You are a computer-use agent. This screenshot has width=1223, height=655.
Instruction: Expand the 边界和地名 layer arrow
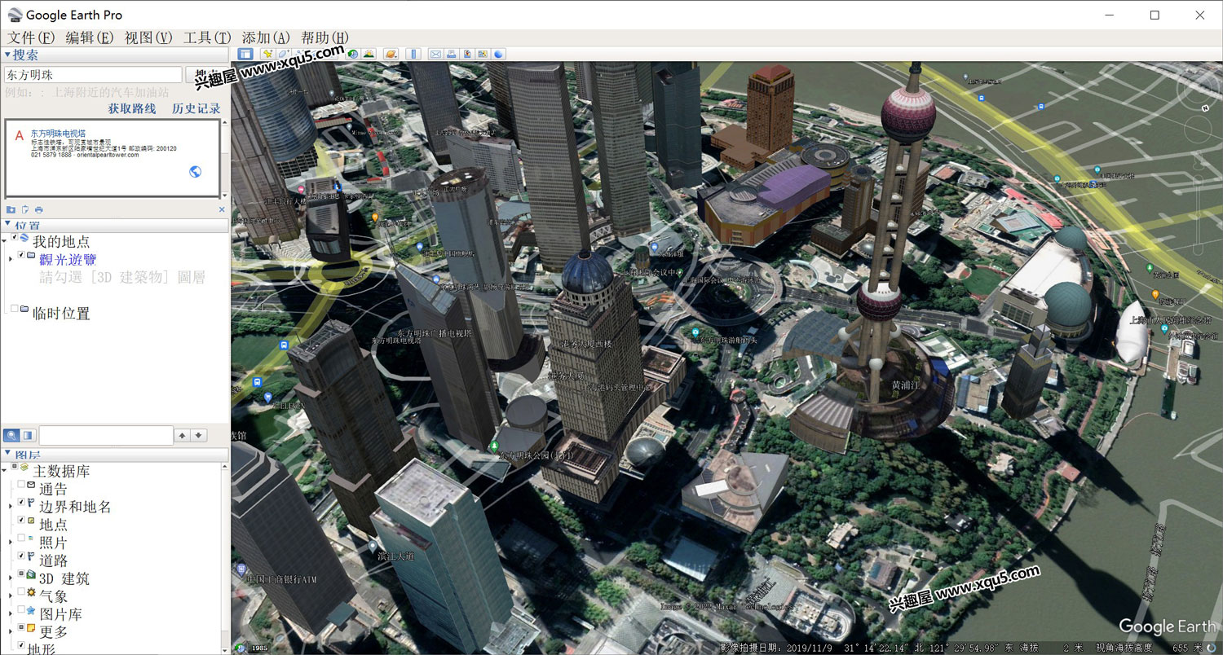coord(10,506)
